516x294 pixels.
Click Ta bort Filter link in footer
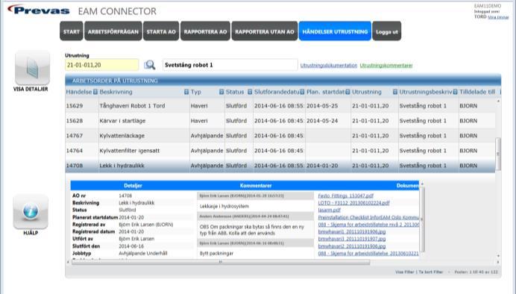(x=431, y=272)
